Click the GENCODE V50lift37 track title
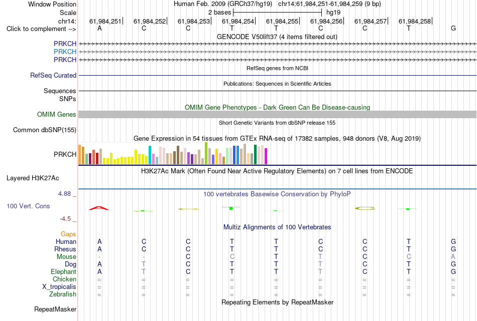This screenshot has width=477, height=321. [277, 37]
